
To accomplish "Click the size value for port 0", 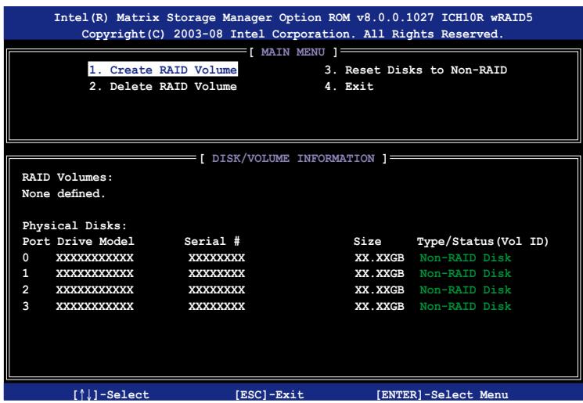I will [x=380, y=257].
